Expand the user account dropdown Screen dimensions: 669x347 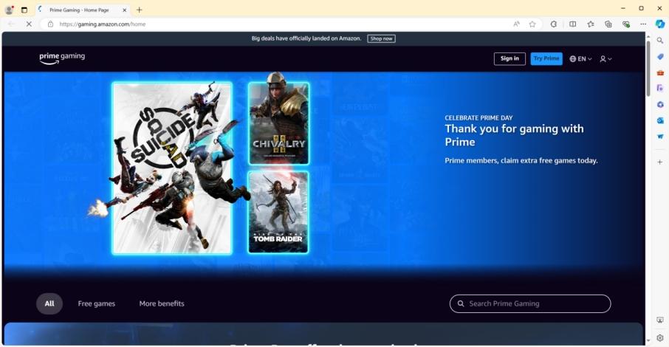(x=605, y=59)
